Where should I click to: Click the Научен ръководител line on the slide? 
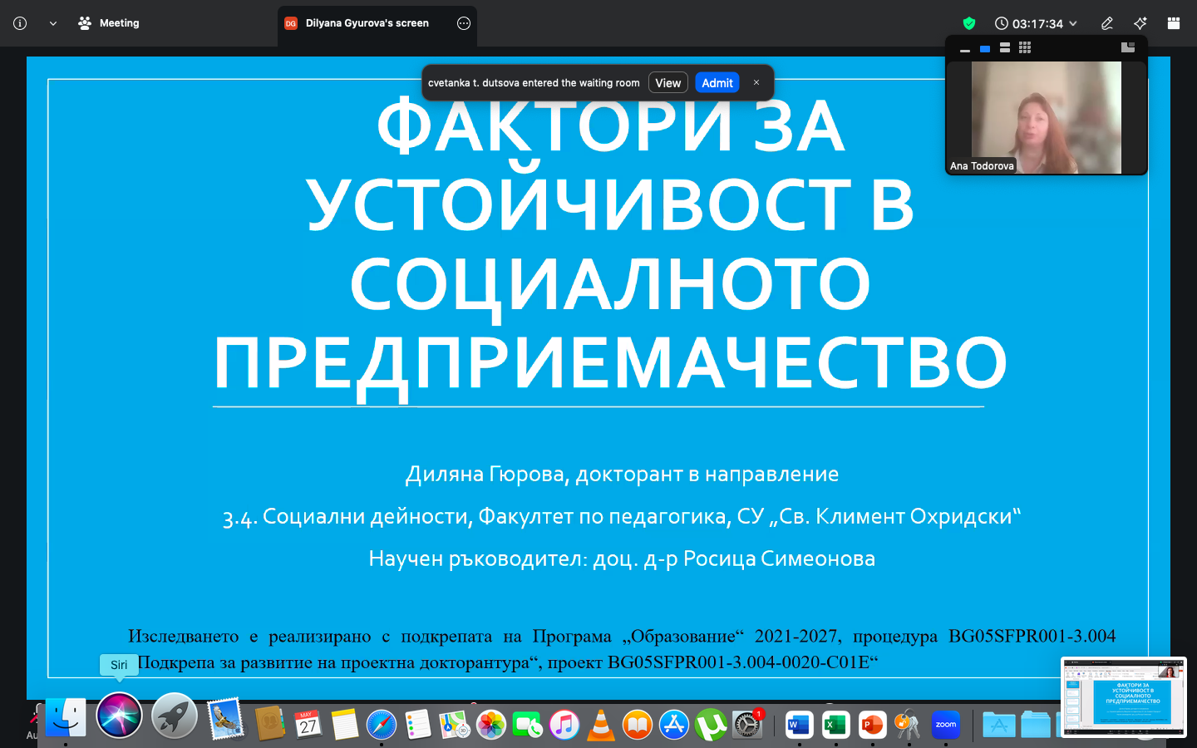click(622, 559)
